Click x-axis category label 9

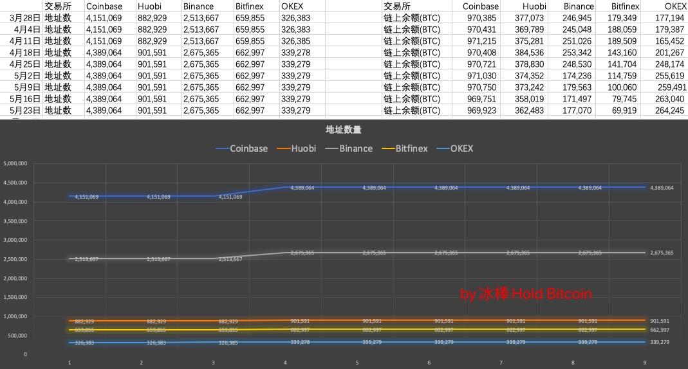pyautogui.click(x=645, y=363)
